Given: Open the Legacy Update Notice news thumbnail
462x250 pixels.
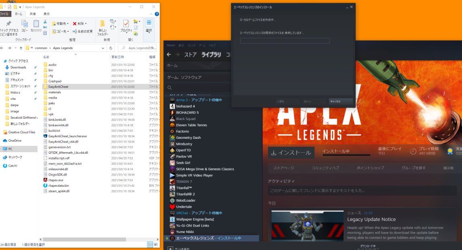Looking at the screenshot, I should 307,226.
